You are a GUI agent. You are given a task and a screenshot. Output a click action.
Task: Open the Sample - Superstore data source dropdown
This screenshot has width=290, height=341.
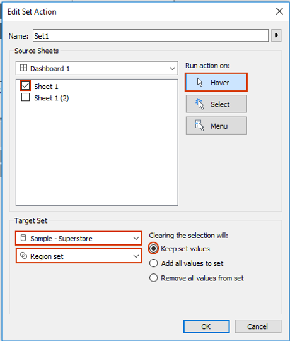tap(79, 238)
